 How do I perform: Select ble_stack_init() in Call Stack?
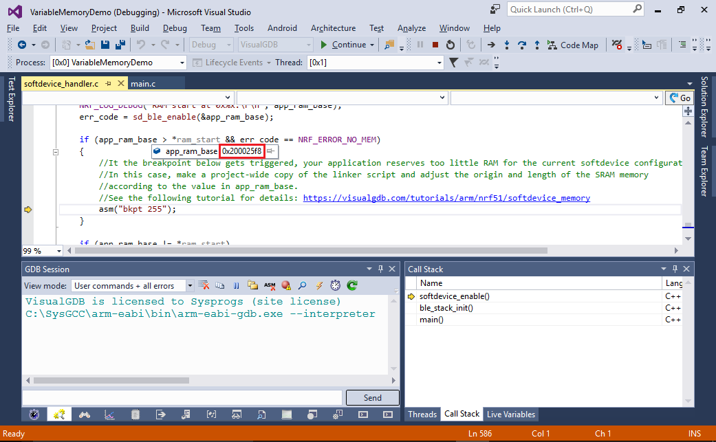pyautogui.click(x=446, y=308)
